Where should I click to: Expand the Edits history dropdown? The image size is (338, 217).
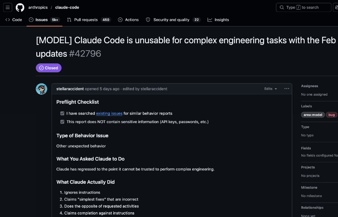(270, 89)
